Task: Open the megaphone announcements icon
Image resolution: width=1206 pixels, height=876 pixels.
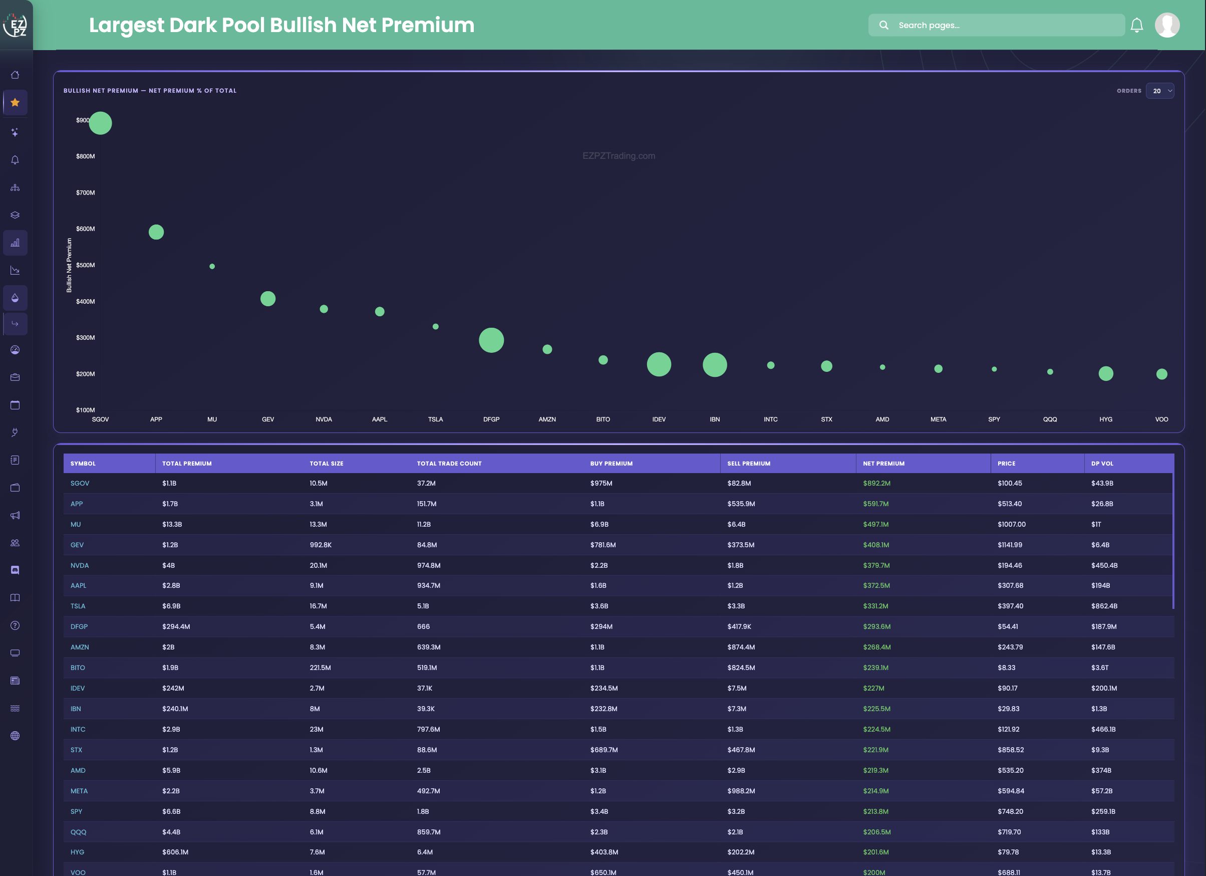Action: click(15, 515)
